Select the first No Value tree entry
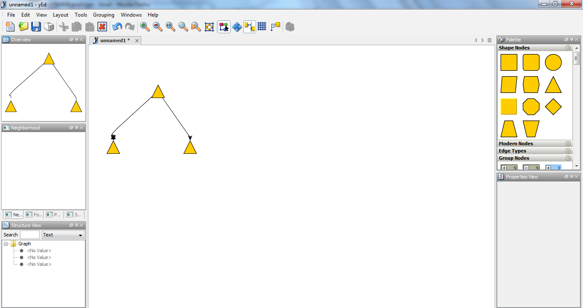 39,250
